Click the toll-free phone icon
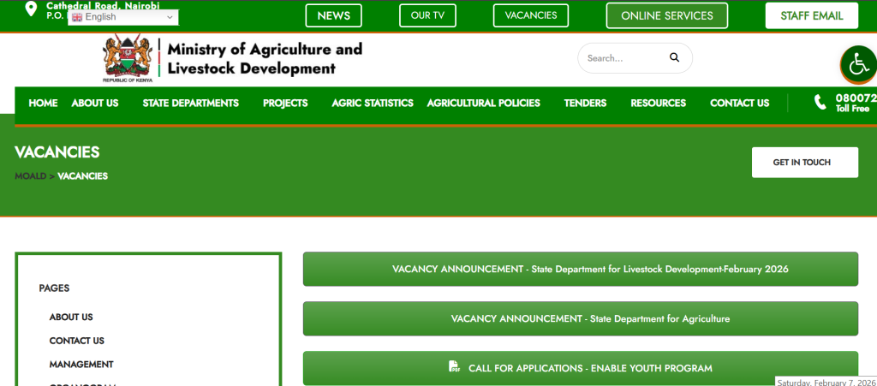The width and height of the screenshot is (877, 386). coord(820,103)
